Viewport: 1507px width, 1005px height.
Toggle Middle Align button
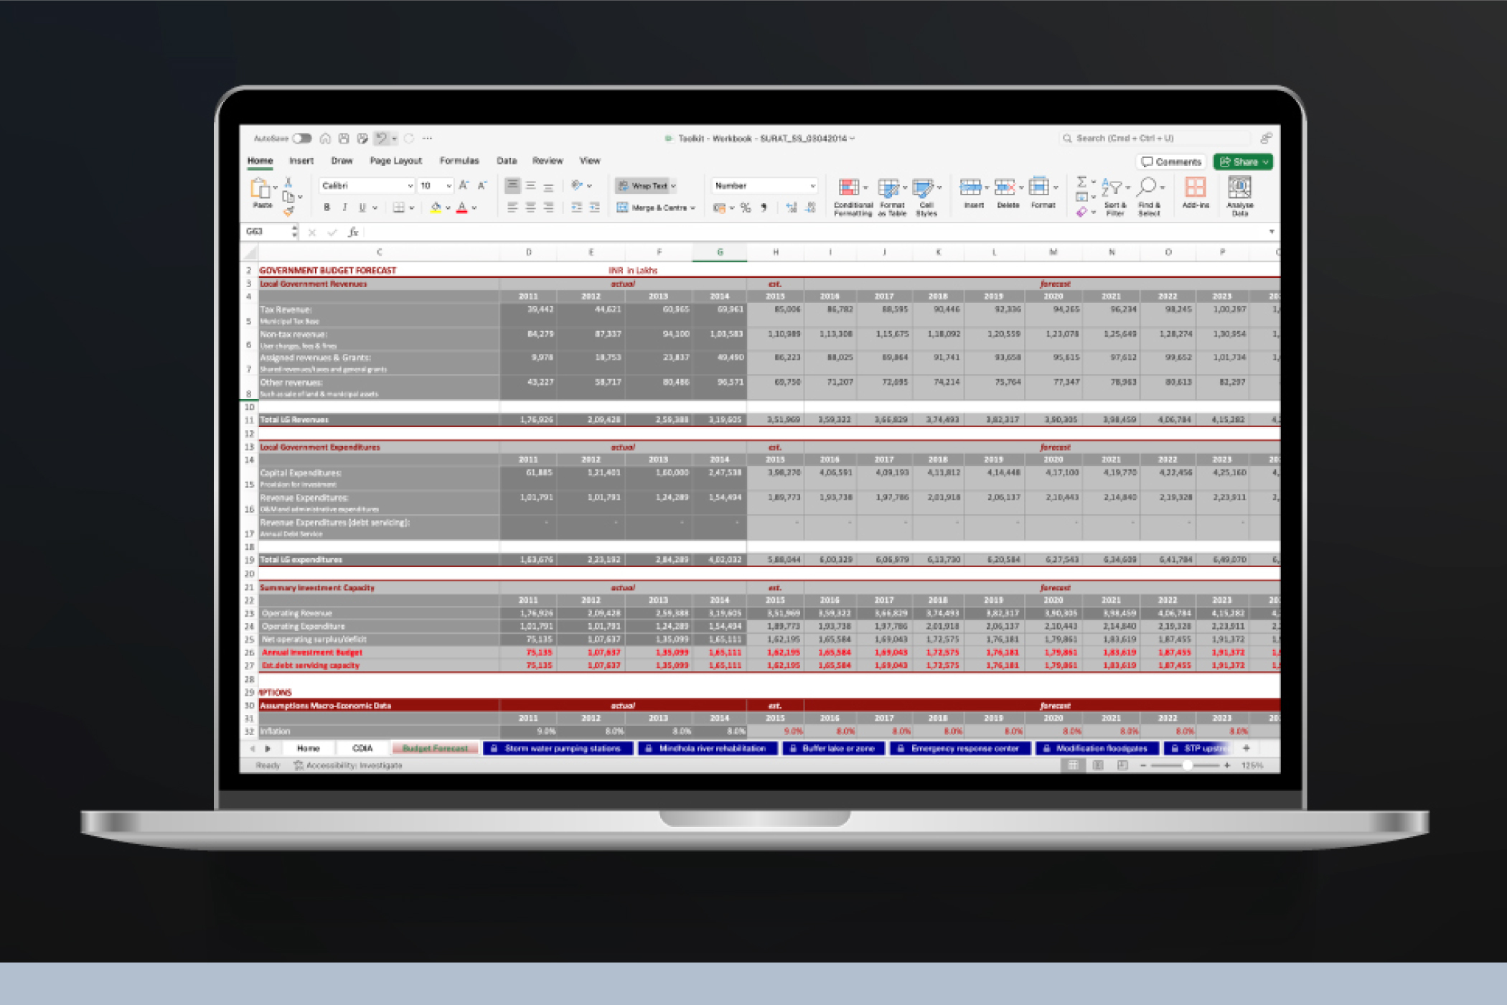530,186
